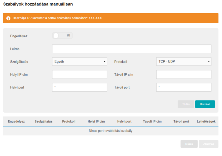This screenshot has height=156, width=222.
Task: Click the Törlés button
Action: 186,104
